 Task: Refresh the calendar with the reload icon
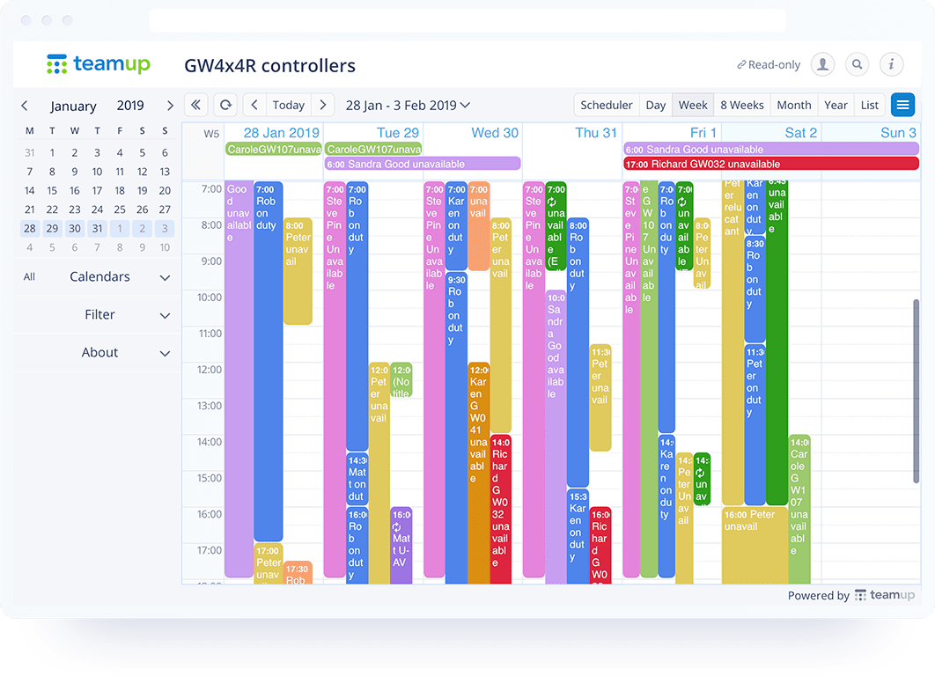[x=225, y=105]
